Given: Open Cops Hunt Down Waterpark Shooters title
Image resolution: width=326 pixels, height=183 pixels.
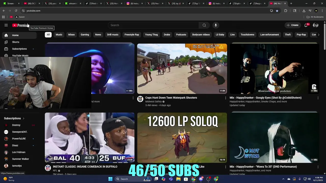Looking at the screenshot, I should coord(171,98).
